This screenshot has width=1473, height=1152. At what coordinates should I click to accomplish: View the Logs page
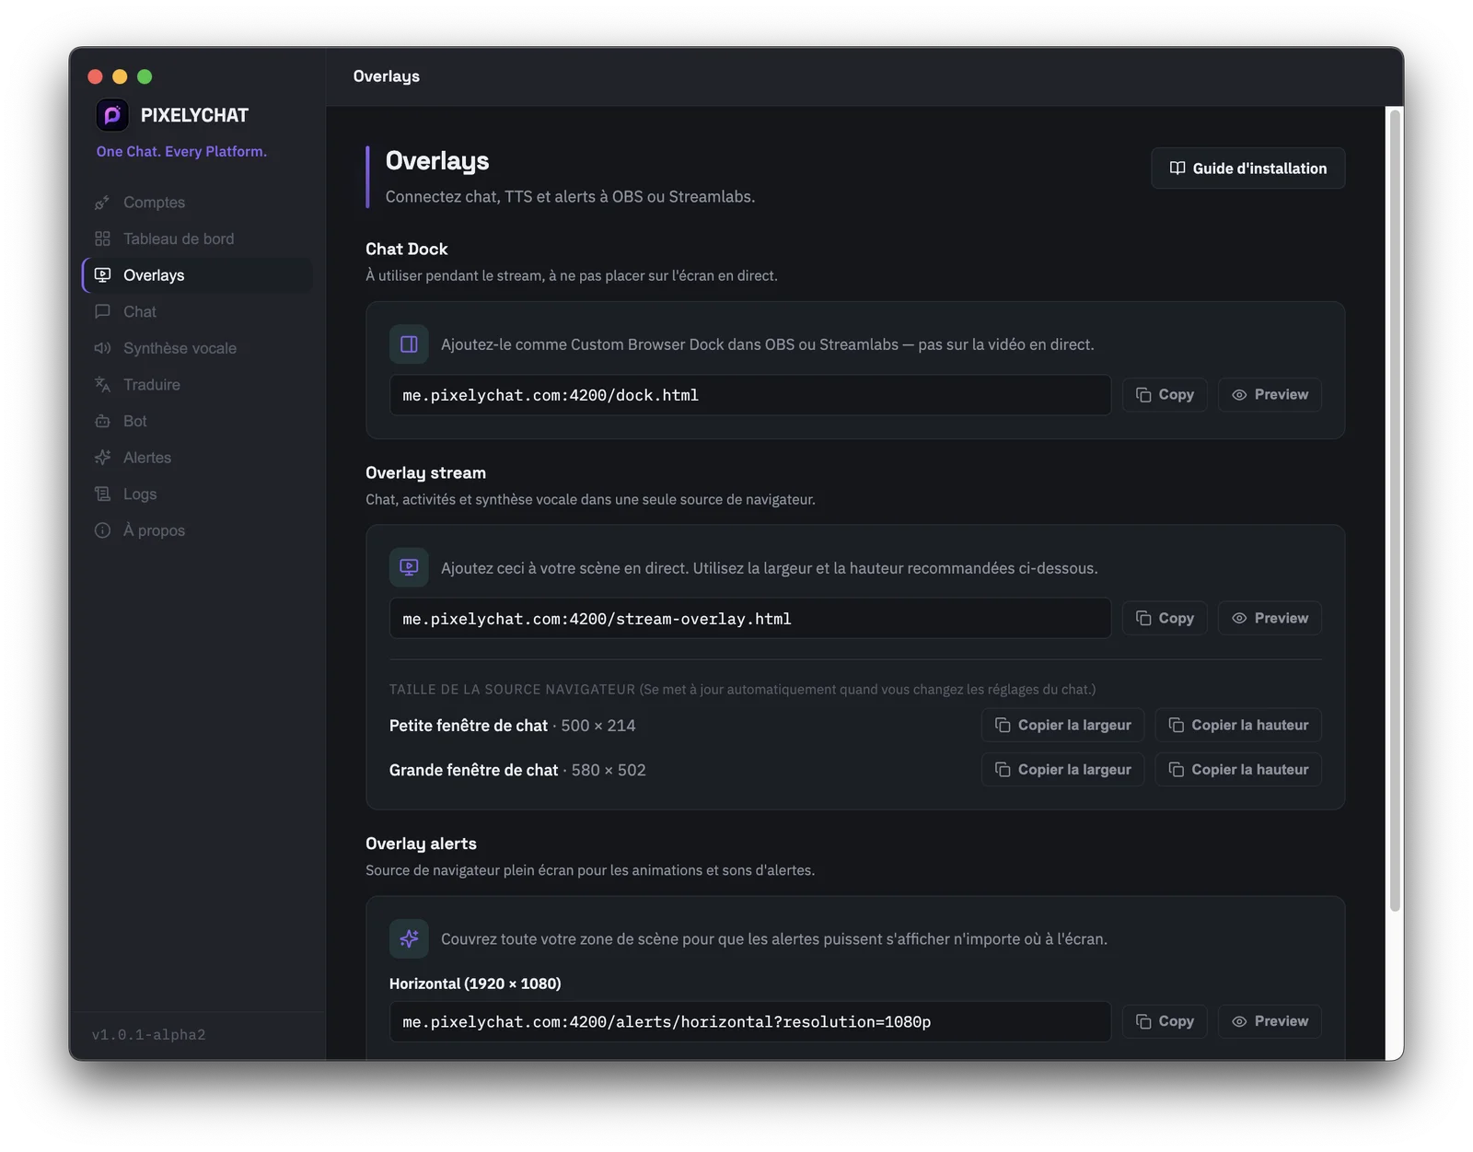[197, 494]
